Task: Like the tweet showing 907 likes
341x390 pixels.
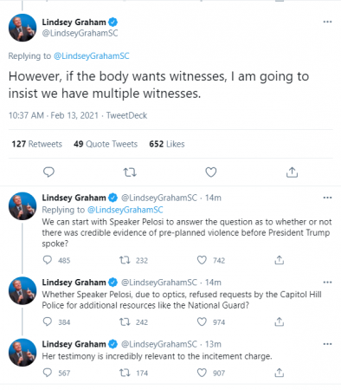Action: tap(202, 373)
